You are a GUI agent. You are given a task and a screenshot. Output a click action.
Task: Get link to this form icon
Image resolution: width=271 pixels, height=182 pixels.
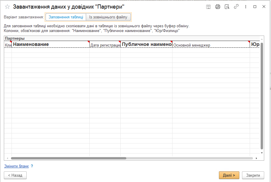click(236, 7)
